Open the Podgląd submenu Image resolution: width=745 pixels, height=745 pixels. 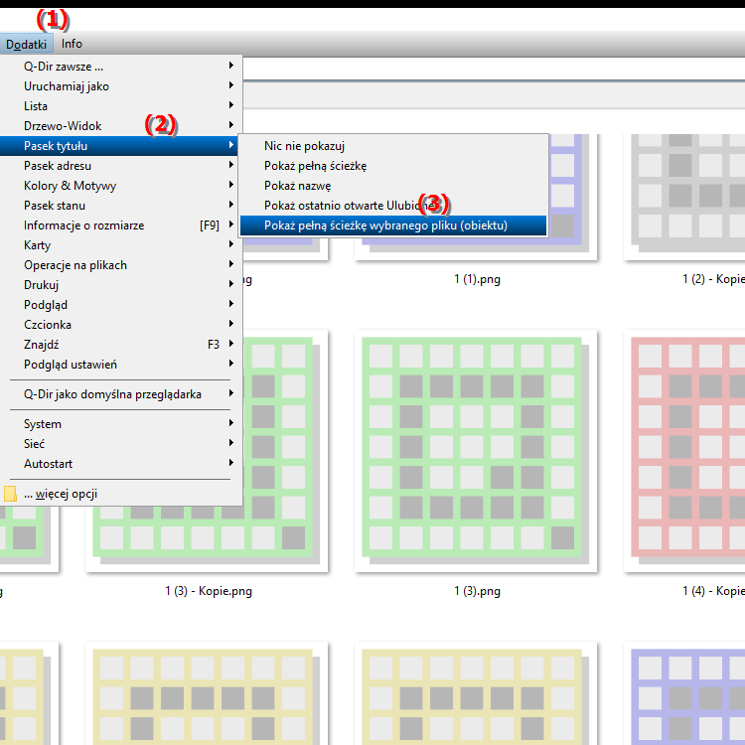point(121,305)
